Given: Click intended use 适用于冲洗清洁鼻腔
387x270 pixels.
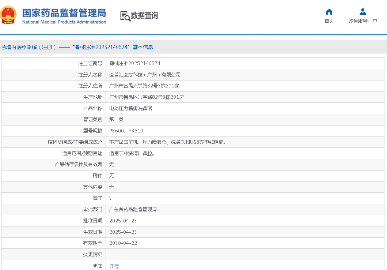Looking at the screenshot, I should (x=132, y=153).
